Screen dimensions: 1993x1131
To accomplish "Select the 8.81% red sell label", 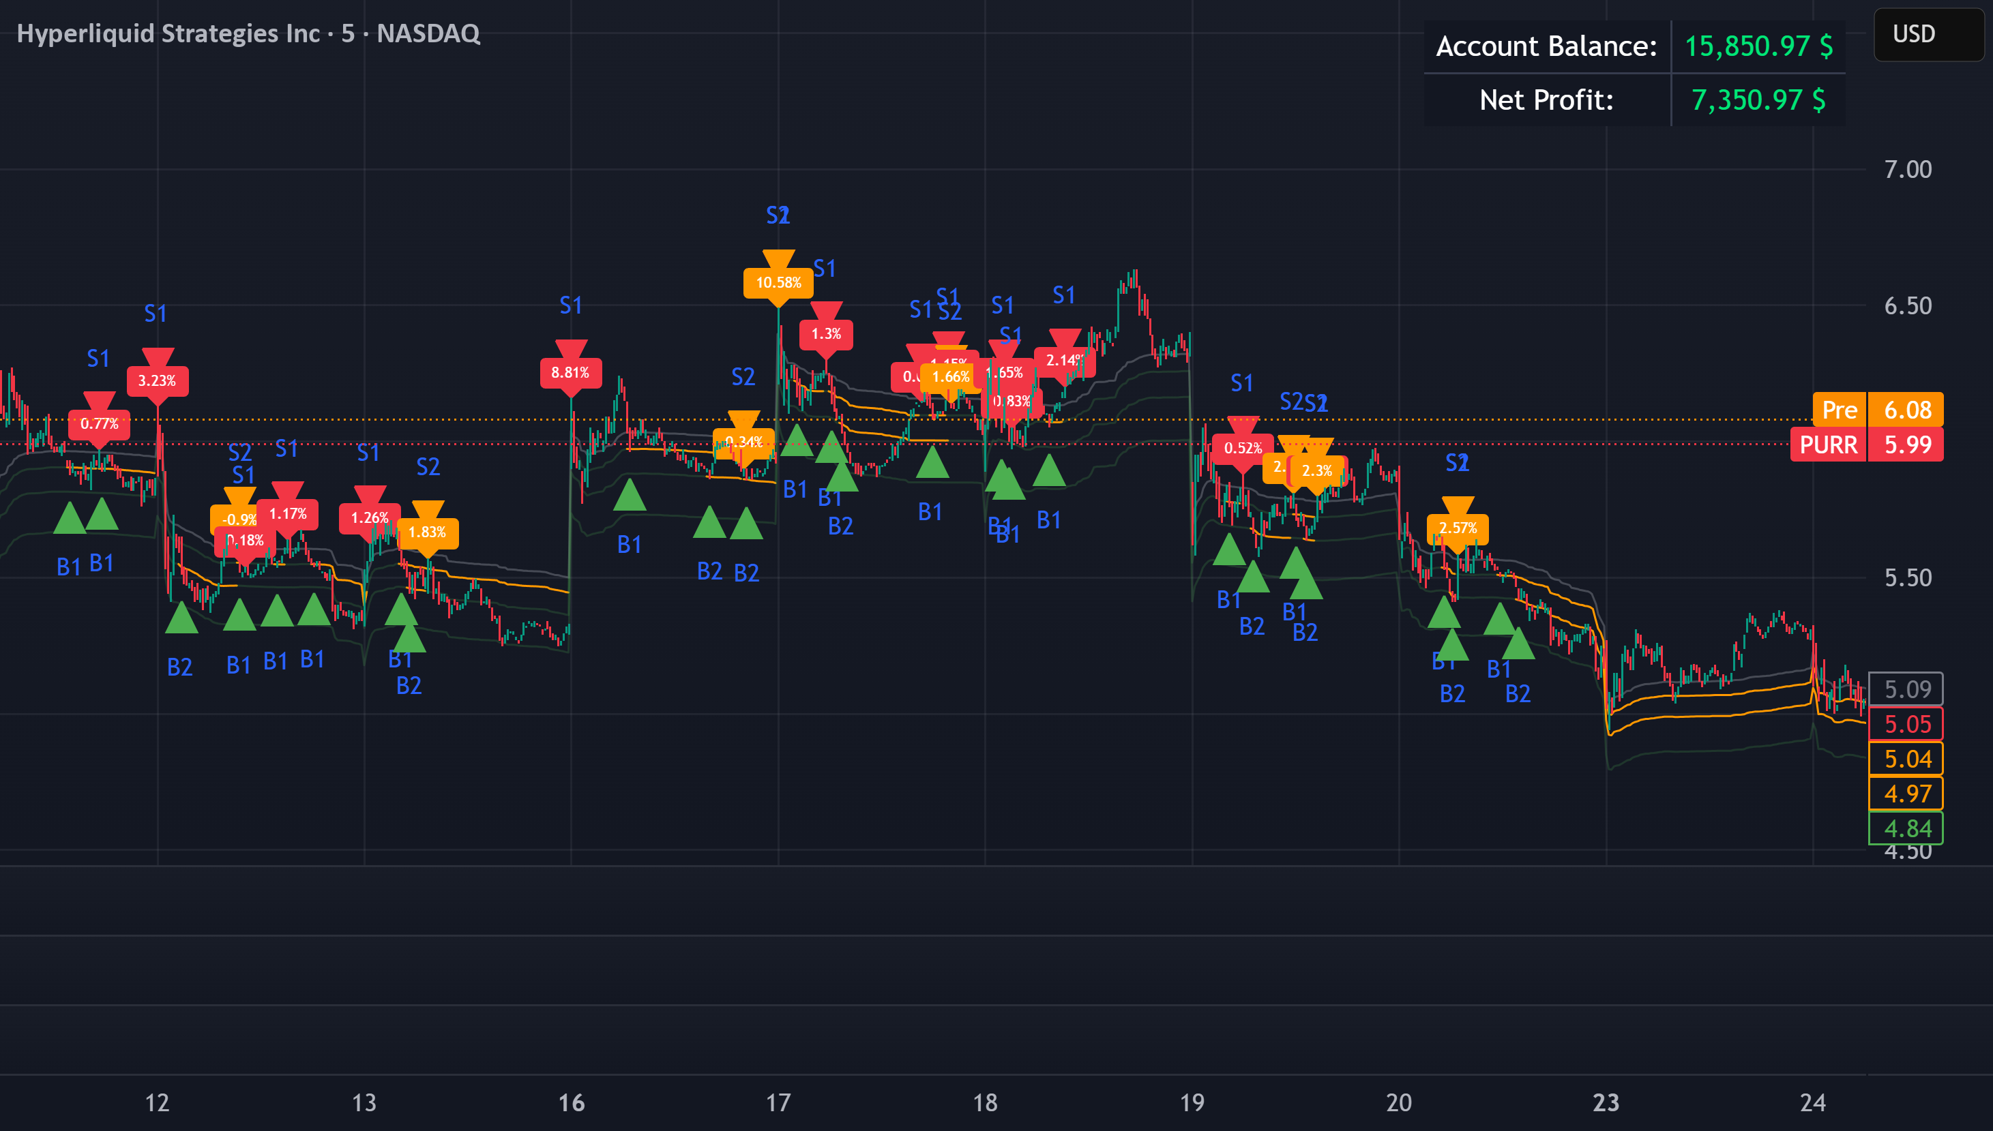I will [x=570, y=373].
